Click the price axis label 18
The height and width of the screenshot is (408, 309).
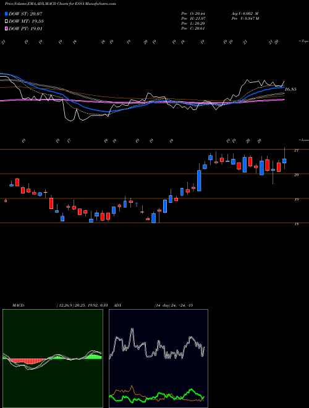[x=296, y=224]
